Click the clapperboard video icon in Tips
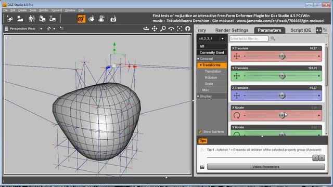This screenshot has width=333, height=187. (x=202, y=167)
